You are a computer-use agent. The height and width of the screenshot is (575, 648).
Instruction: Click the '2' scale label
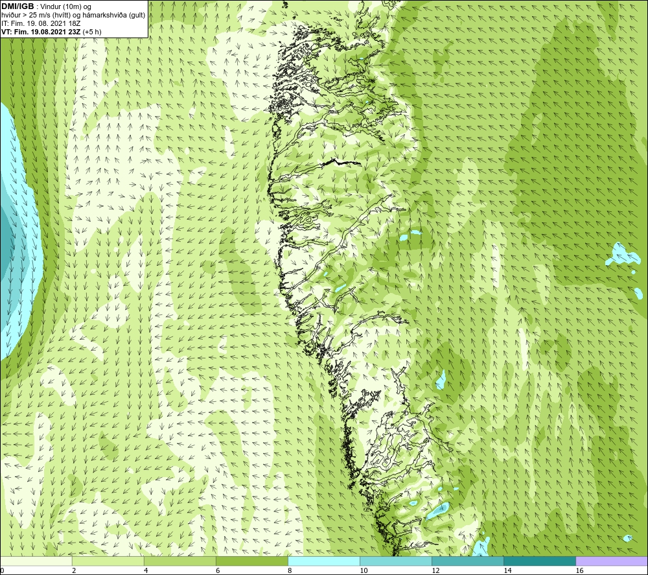pyautogui.click(x=74, y=571)
